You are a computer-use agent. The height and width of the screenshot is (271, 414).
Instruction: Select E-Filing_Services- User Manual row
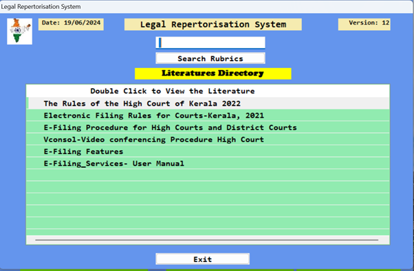[208, 163]
